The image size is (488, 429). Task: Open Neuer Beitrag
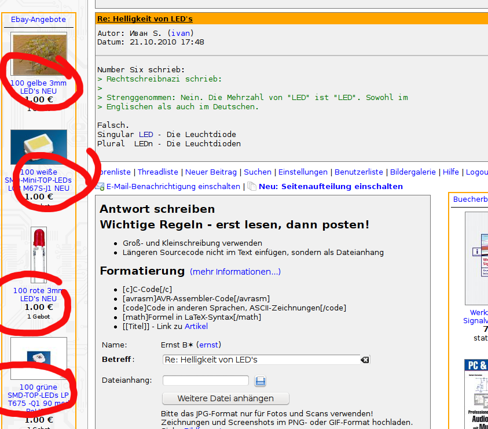(x=211, y=172)
